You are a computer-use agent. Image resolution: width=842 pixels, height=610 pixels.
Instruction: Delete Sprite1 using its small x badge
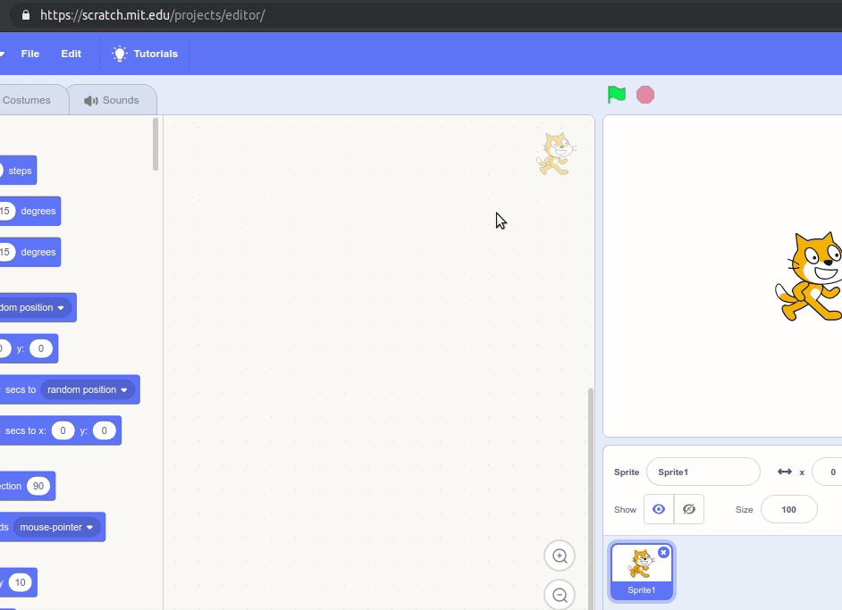663,552
